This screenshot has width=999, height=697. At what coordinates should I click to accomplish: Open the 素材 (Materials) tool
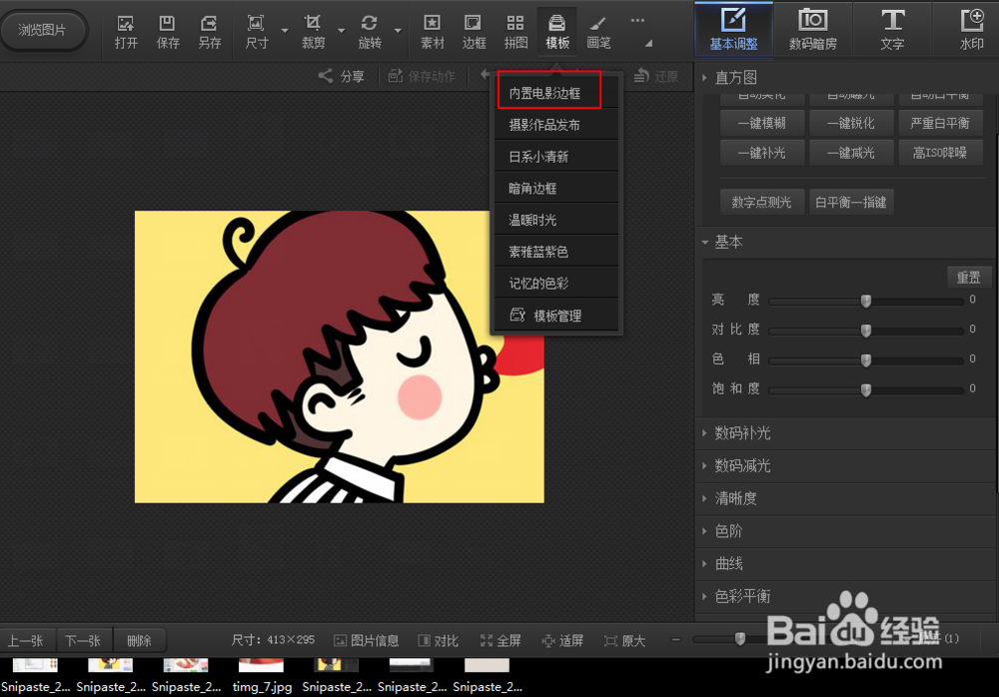pyautogui.click(x=432, y=32)
